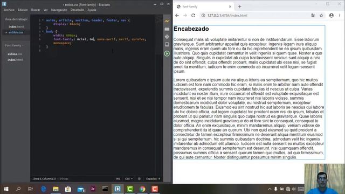Open the Ayuda menu
The height and width of the screenshot is (194, 345).
coord(92,10)
